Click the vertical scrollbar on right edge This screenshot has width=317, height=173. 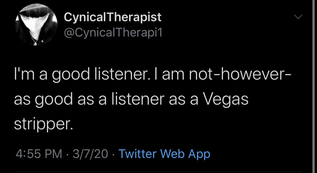(314, 86)
